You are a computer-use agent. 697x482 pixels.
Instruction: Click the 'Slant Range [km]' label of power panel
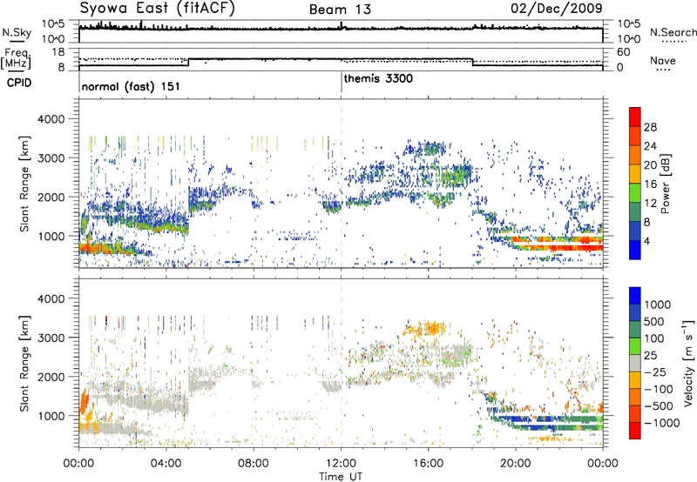tap(24, 184)
